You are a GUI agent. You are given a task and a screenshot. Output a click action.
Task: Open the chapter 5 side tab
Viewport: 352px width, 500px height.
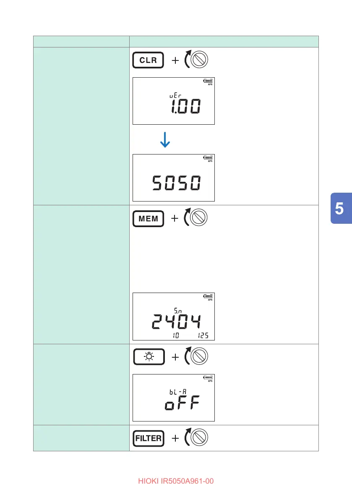click(x=341, y=208)
